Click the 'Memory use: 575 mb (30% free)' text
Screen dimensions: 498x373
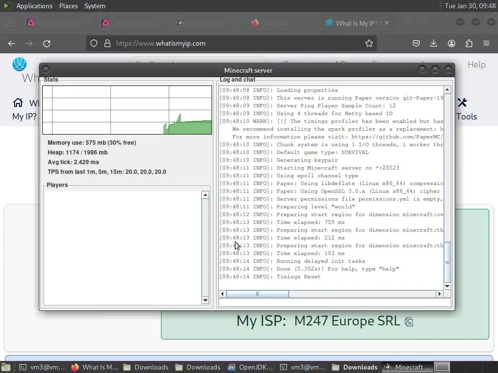pos(92,143)
